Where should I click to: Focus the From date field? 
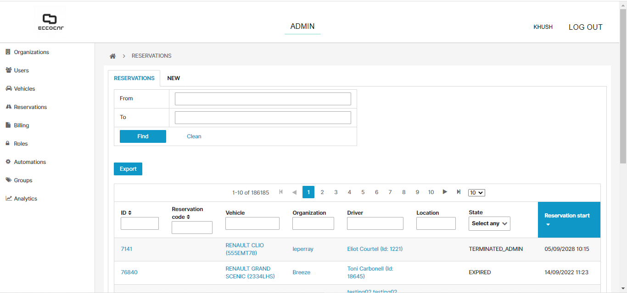click(263, 99)
